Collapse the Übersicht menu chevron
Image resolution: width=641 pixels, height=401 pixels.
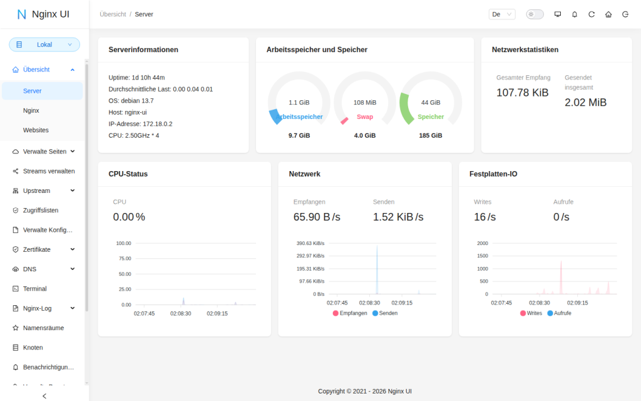(73, 70)
